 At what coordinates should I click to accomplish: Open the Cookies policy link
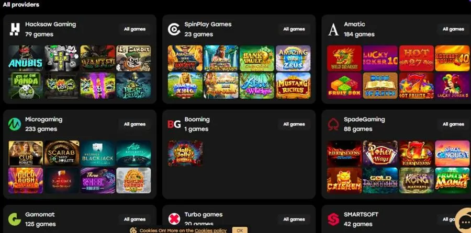pos(210,230)
